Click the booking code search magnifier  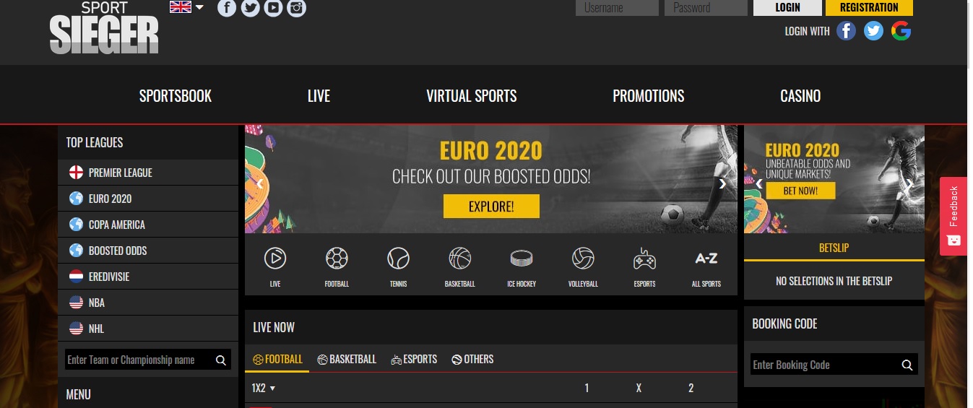[907, 365]
